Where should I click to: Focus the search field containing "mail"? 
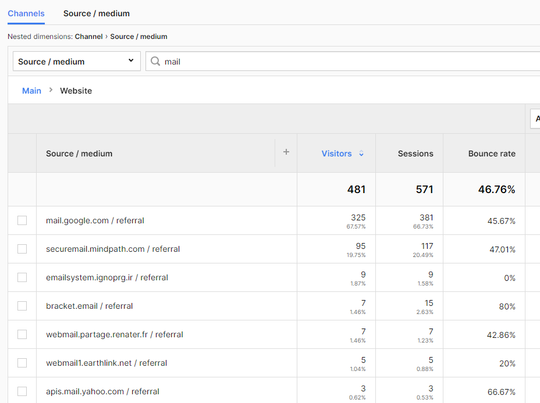[x=349, y=62]
